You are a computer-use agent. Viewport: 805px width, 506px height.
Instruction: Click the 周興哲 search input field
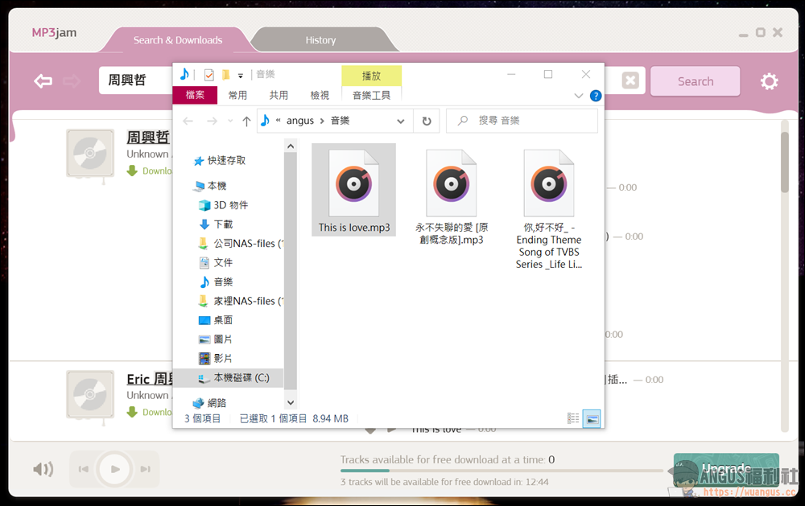[135, 80]
